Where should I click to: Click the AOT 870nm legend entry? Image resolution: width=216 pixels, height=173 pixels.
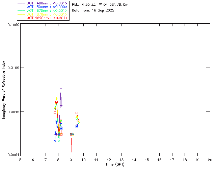[x=43, y=14]
